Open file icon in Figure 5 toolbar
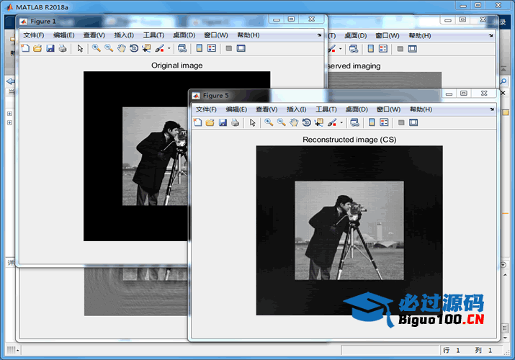The height and width of the screenshot is (360, 515). point(210,122)
